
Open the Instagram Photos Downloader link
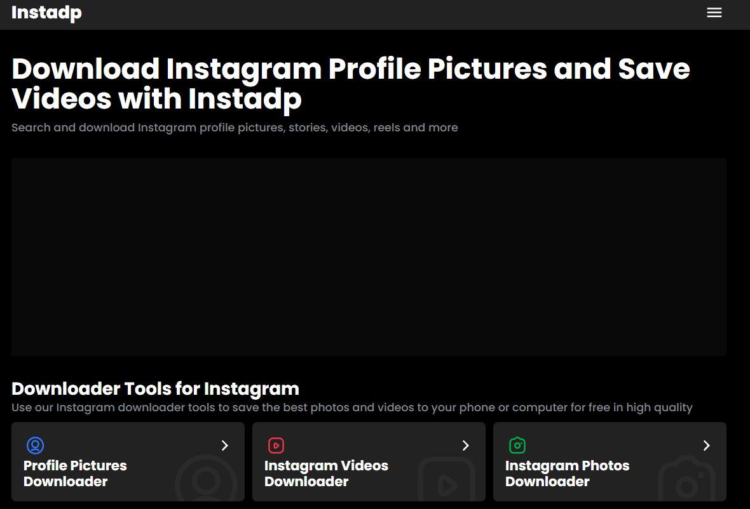pyautogui.click(x=567, y=473)
